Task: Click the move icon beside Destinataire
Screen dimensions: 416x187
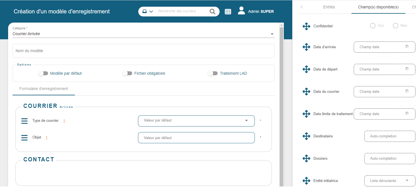Action: pyautogui.click(x=306, y=136)
